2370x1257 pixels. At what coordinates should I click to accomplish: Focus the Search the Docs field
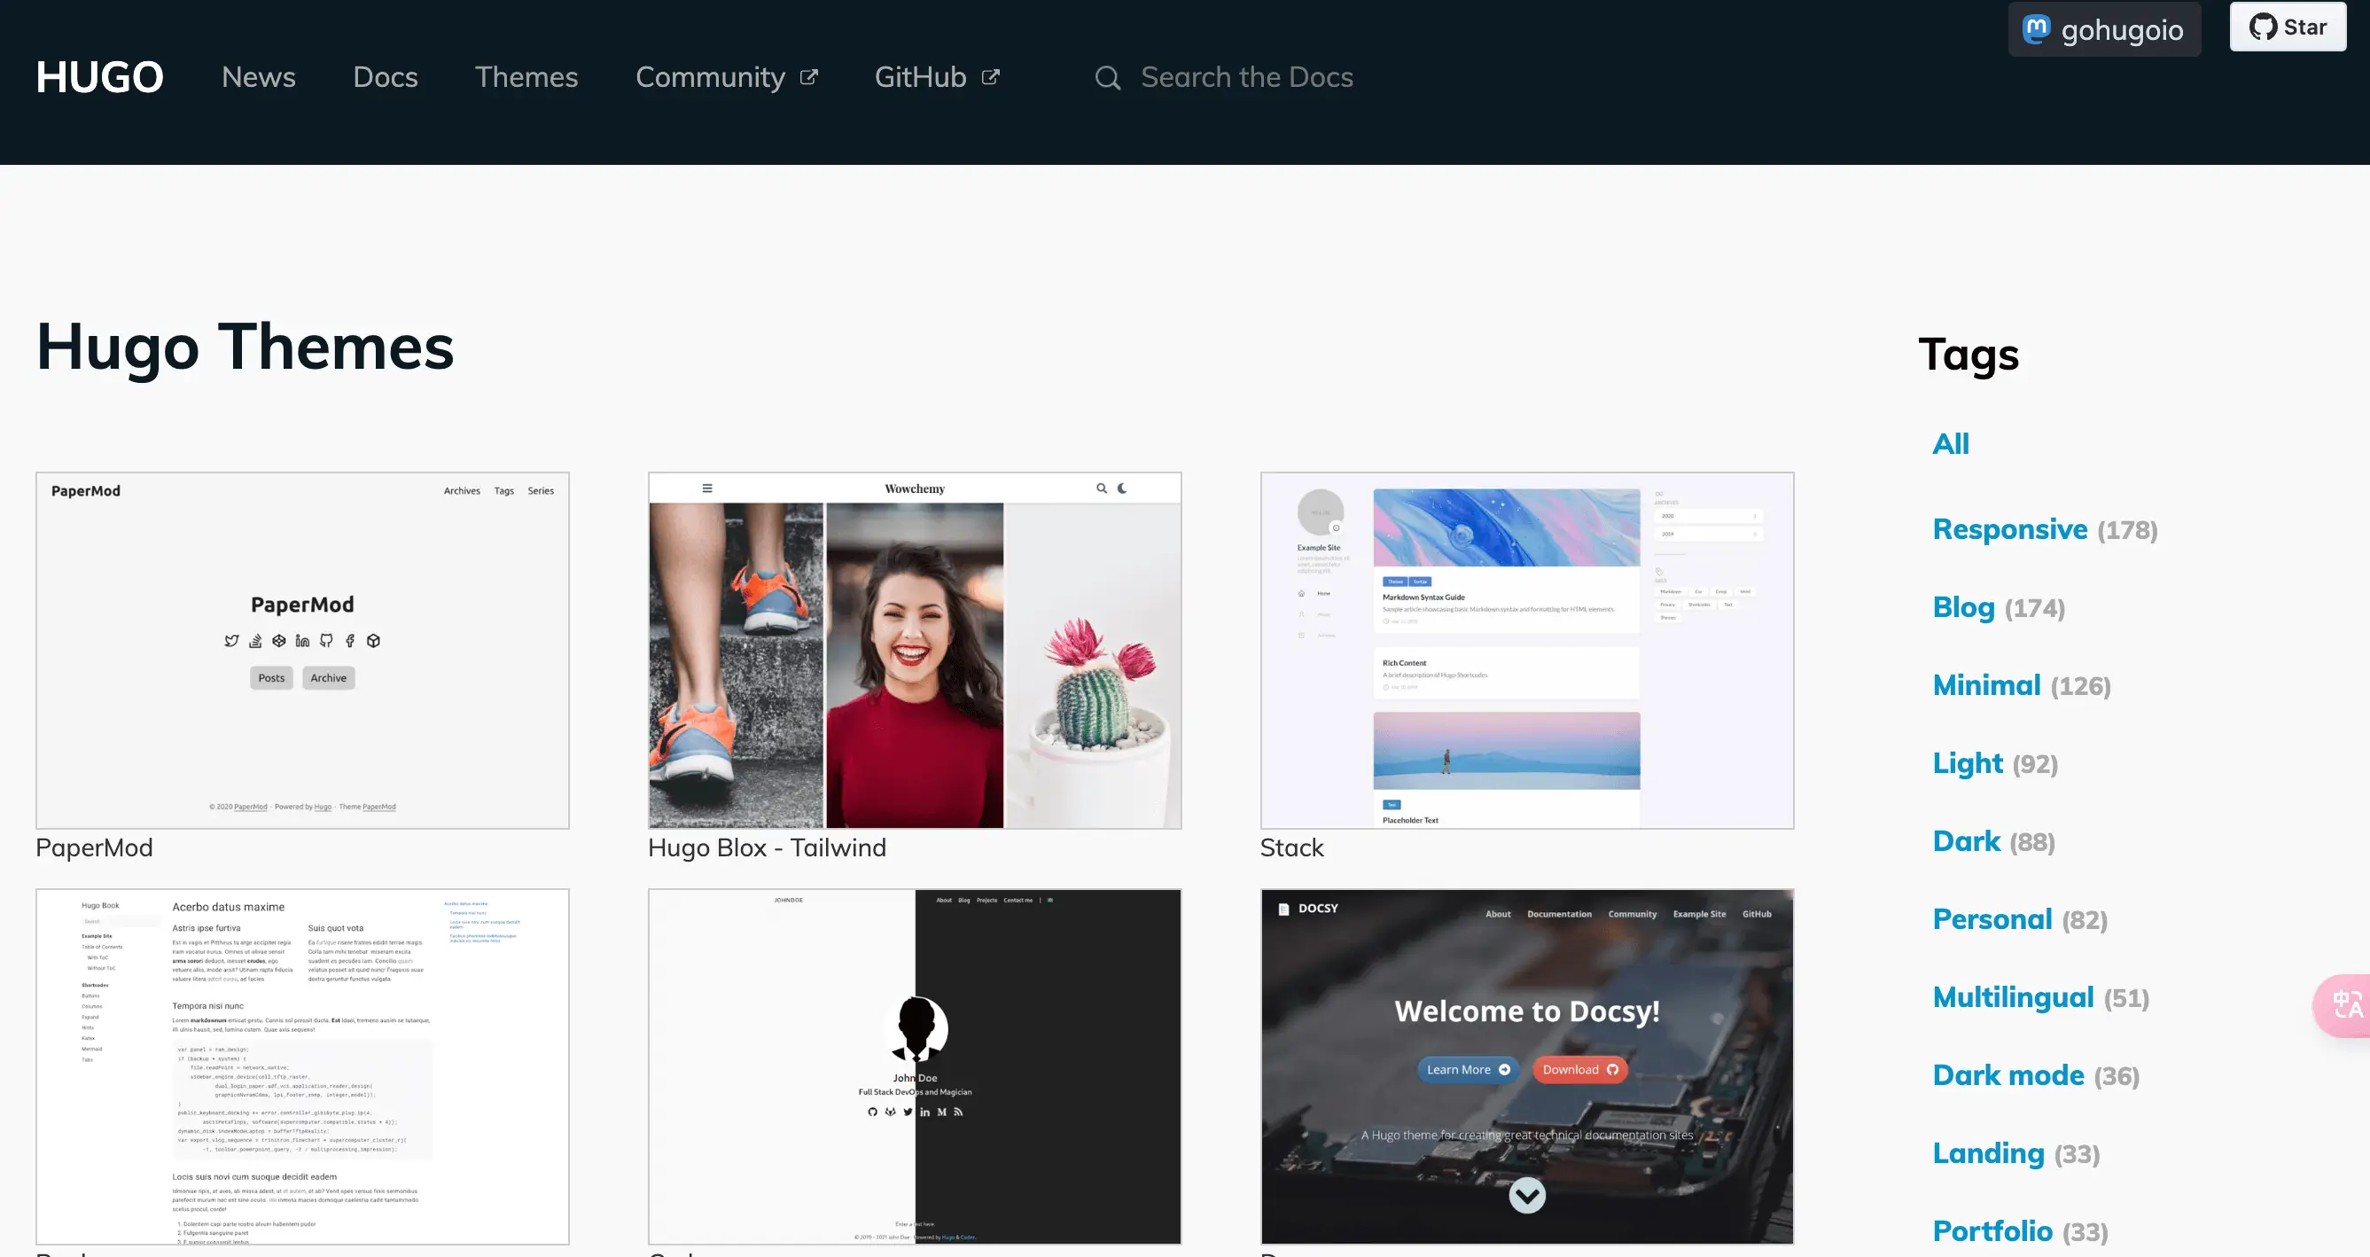[1247, 77]
